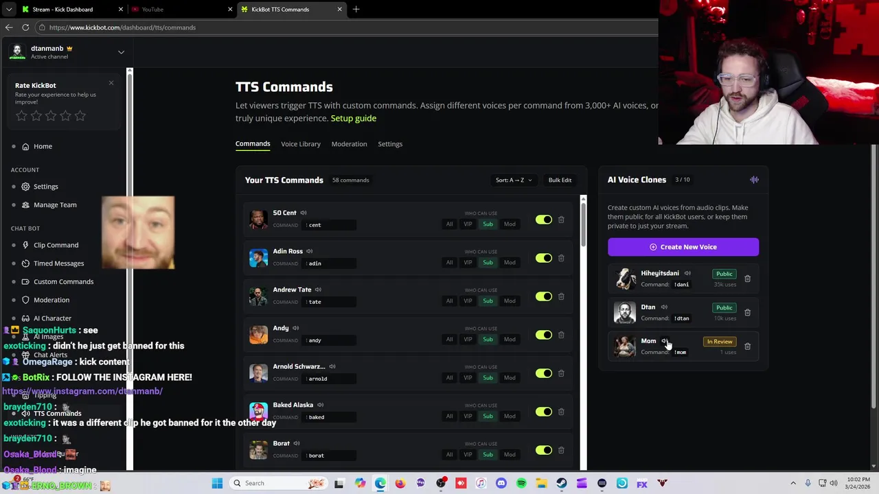Disable the Baked Alaska command toggle
Viewport: 879px width, 494px height.
pos(544,412)
